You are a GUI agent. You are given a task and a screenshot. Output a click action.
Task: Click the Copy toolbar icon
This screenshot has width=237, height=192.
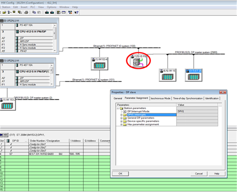pos(34,13)
